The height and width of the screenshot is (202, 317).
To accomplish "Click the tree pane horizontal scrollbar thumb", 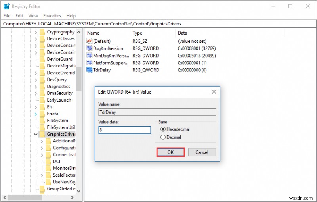I will click(x=25, y=198).
